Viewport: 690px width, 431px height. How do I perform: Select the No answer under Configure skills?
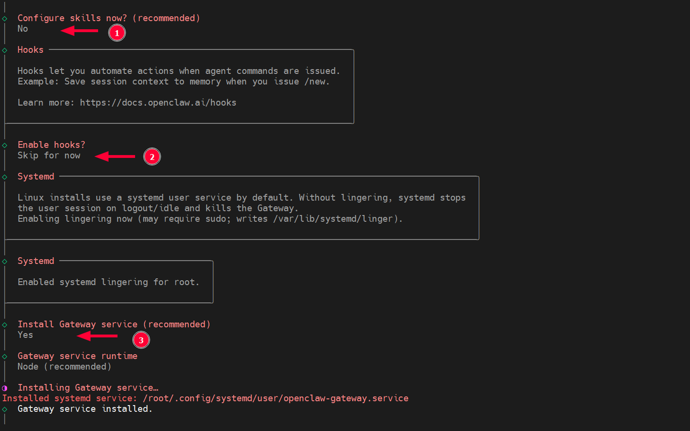[x=22, y=28]
